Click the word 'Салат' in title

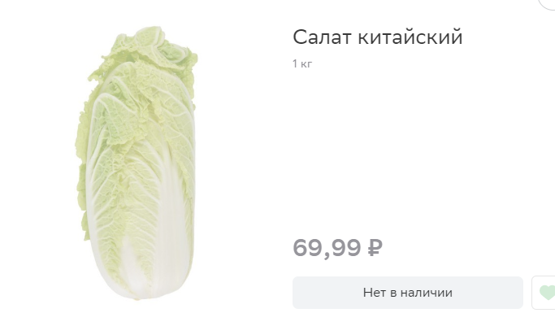coord(322,37)
